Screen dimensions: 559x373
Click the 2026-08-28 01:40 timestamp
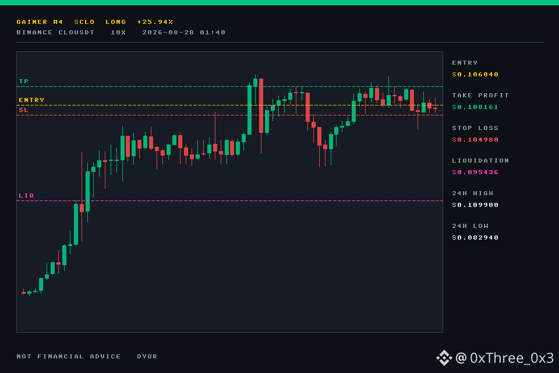tap(184, 33)
